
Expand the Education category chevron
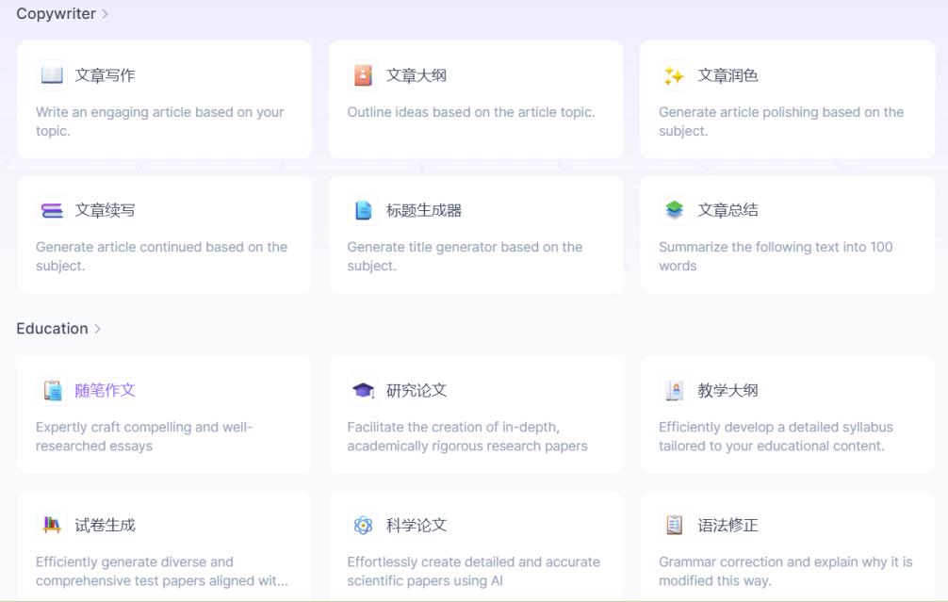click(x=98, y=329)
